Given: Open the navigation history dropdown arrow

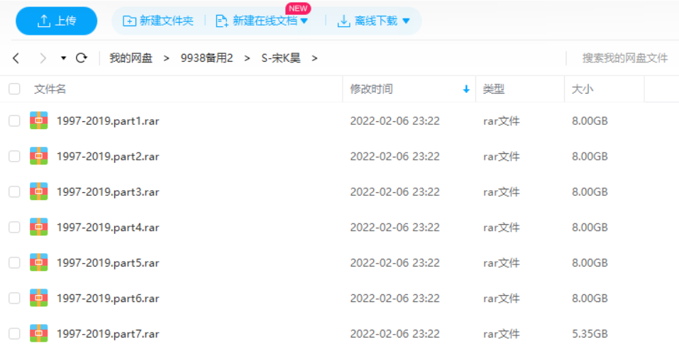Looking at the screenshot, I should (x=63, y=58).
